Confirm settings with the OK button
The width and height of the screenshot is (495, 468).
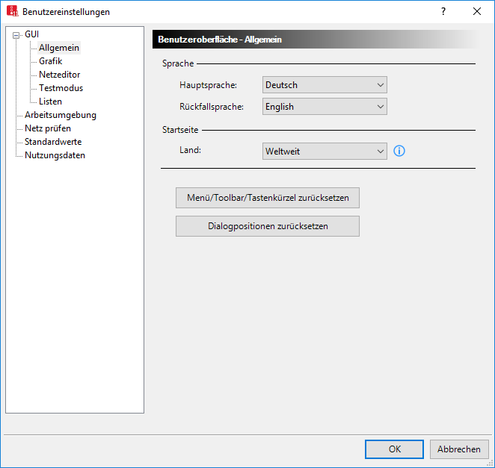[394, 449]
